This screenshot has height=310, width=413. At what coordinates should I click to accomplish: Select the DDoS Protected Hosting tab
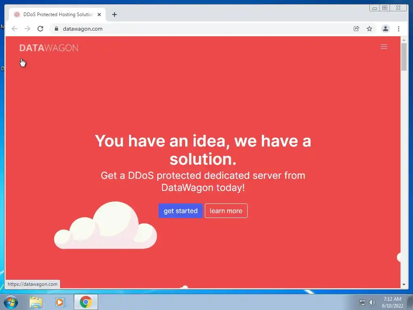coord(57,15)
